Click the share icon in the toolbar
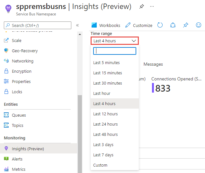 [173, 25]
